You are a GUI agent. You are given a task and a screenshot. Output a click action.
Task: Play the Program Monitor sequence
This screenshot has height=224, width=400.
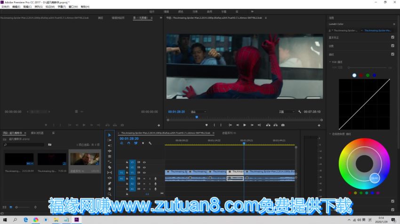point(245,125)
